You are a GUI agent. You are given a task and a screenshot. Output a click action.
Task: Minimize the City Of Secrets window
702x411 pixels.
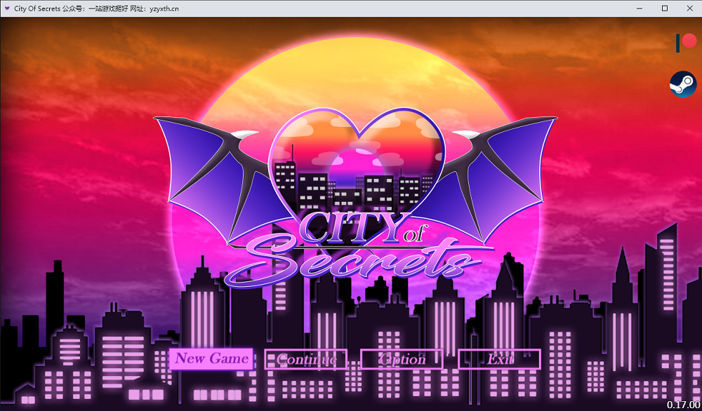[x=640, y=8]
